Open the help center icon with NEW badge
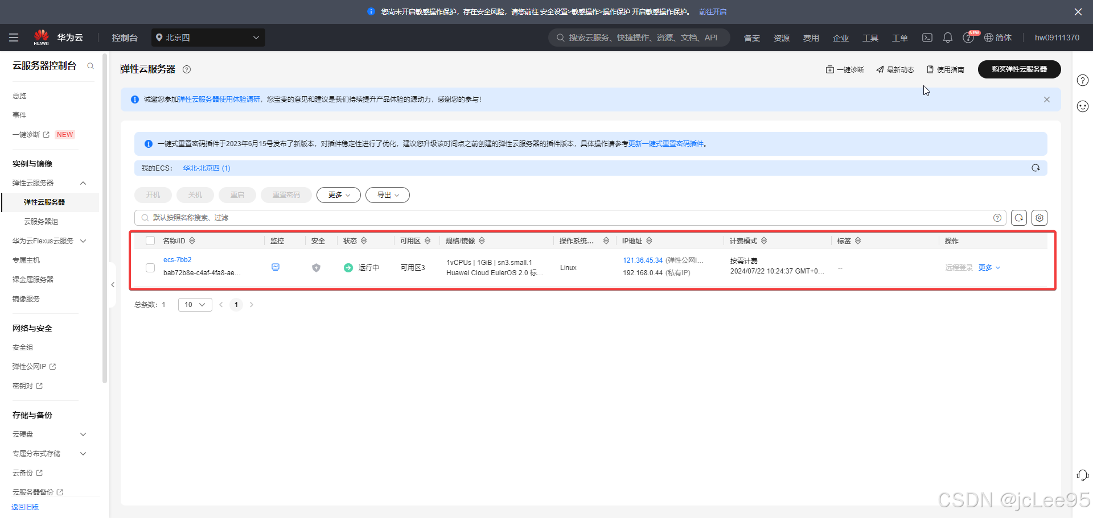This screenshot has width=1093, height=518. [x=968, y=38]
